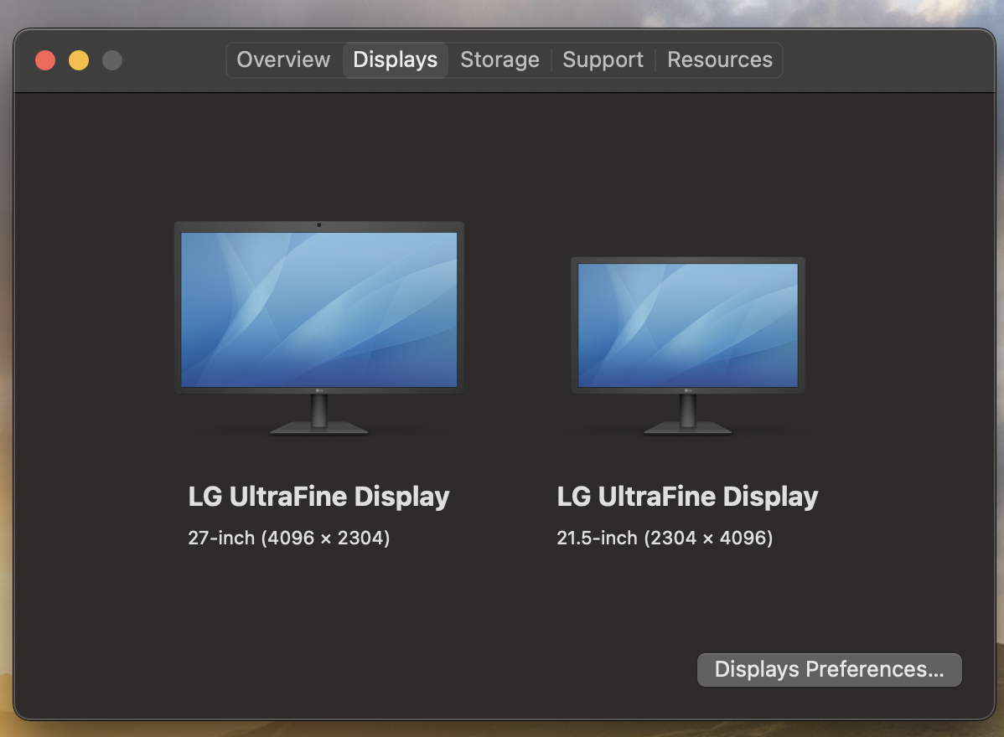The height and width of the screenshot is (737, 1004).
Task: Click the 27-inch LG monitor icon
Action: tap(318, 310)
